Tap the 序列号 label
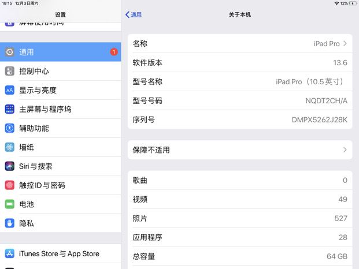 tap(143, 119)
